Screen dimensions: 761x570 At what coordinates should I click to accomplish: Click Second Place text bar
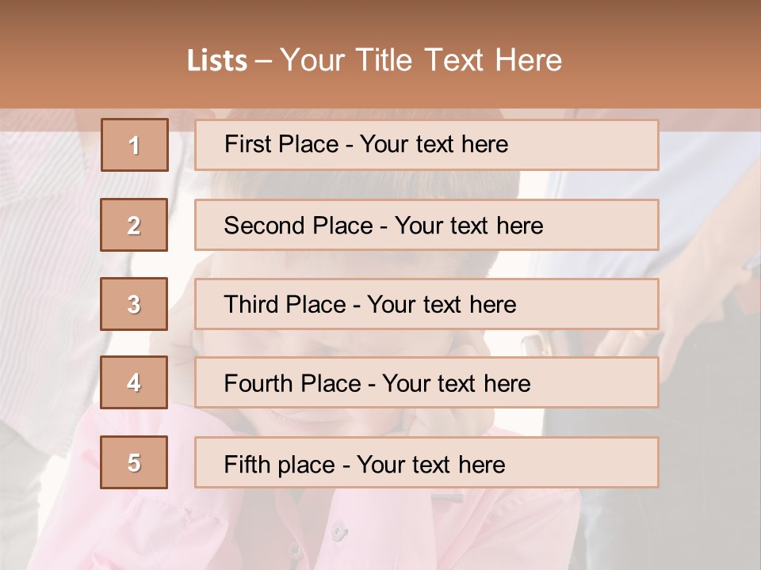click(x=426, y=225)
